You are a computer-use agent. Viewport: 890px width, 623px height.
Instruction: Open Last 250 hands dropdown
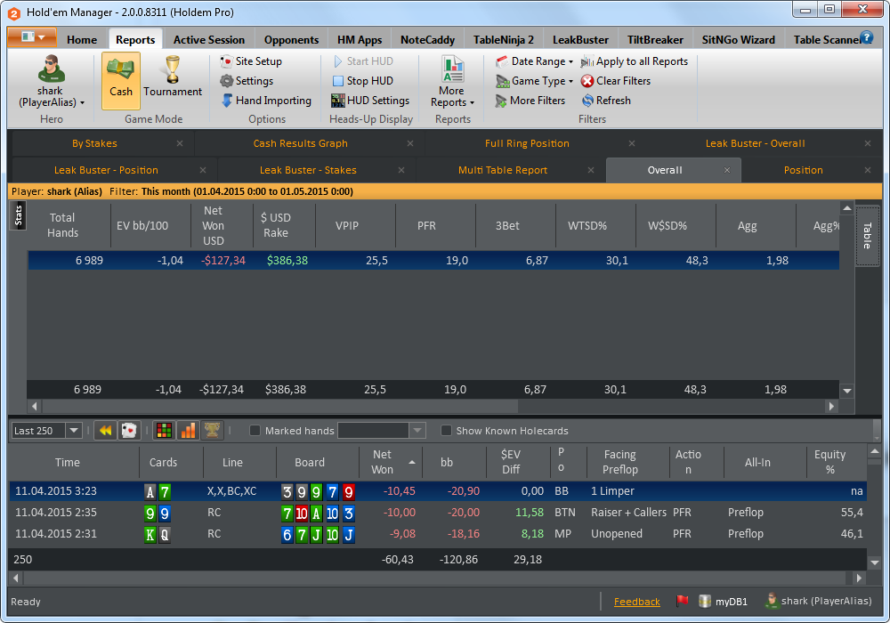coord(75,431)
